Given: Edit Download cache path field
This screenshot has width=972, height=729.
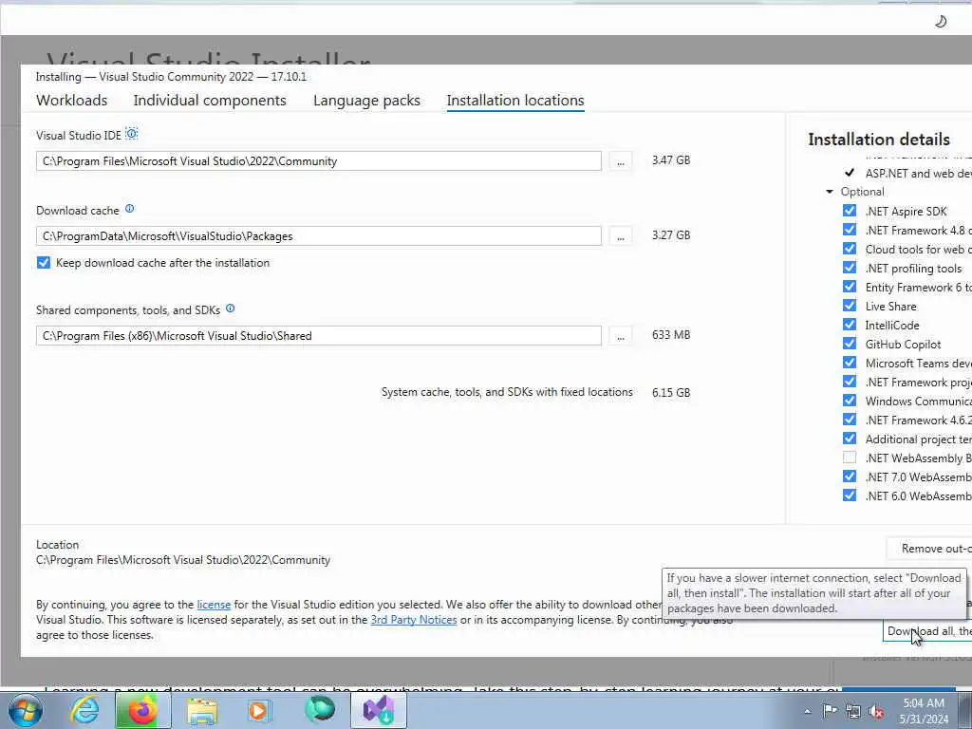Looking at the screenshot, I should [319, 236].
